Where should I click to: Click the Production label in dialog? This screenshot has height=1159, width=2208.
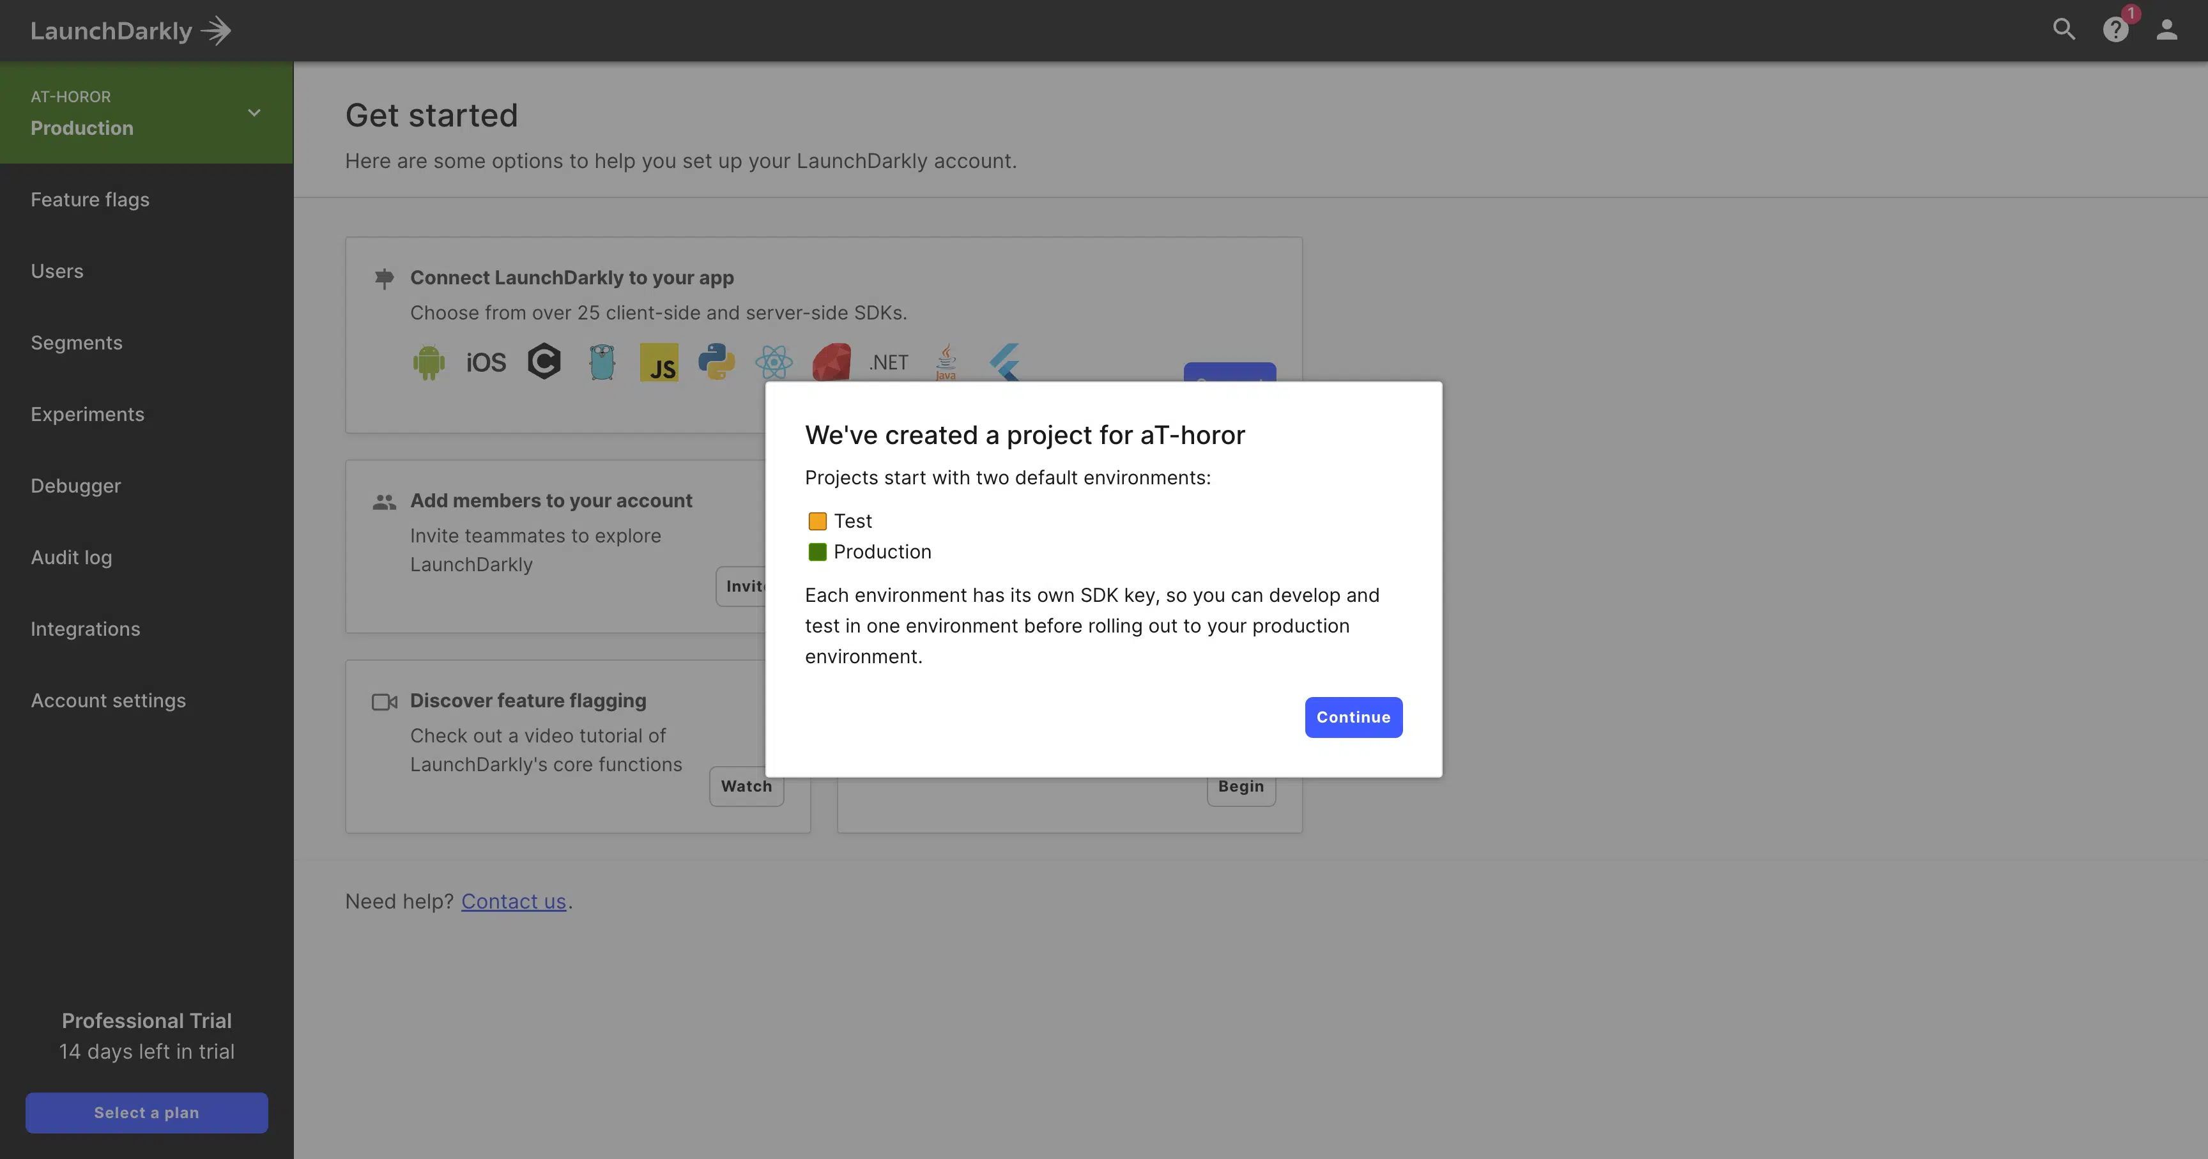882,551
